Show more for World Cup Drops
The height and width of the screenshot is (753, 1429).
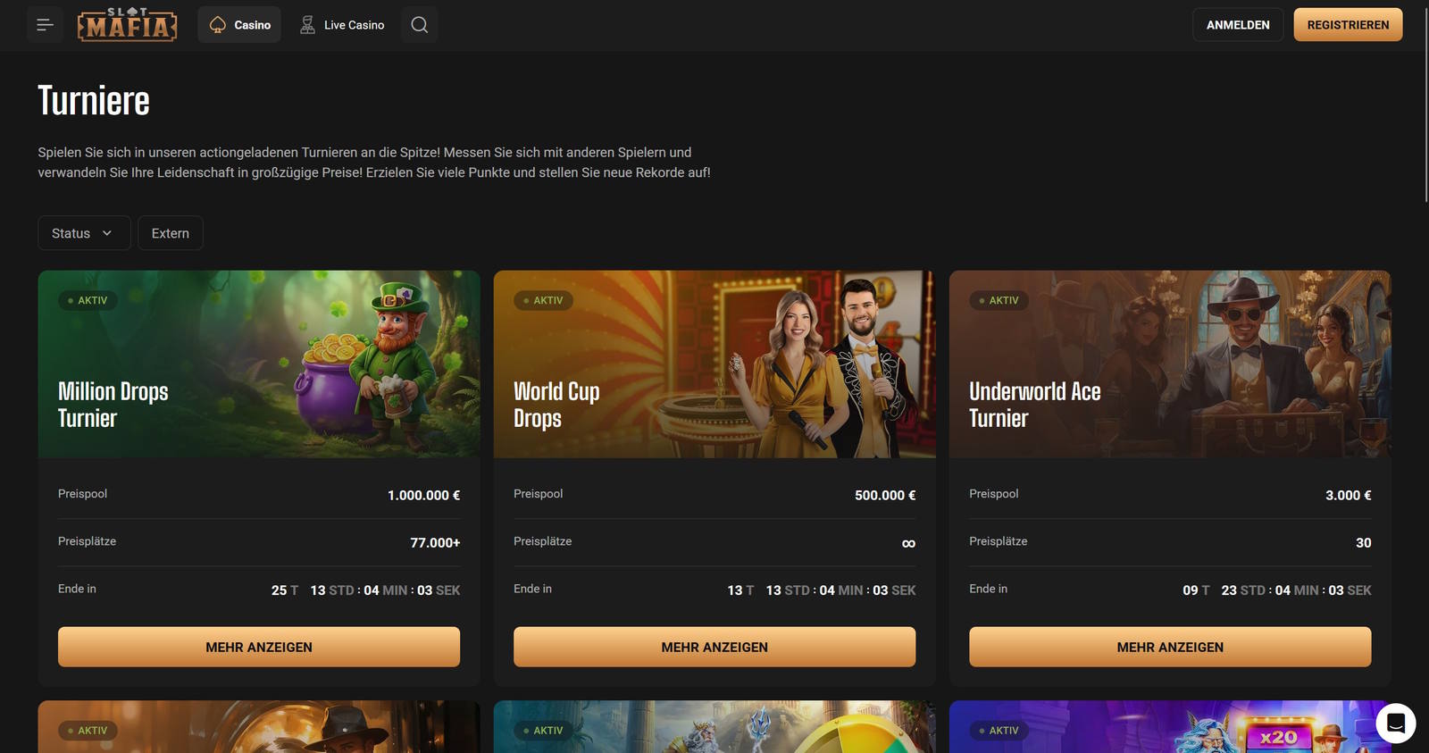point(714,647)
